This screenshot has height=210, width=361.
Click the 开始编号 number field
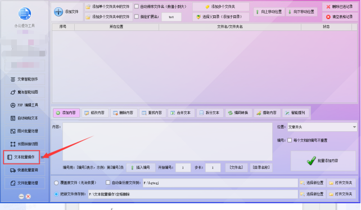click(x=183, y=168)
